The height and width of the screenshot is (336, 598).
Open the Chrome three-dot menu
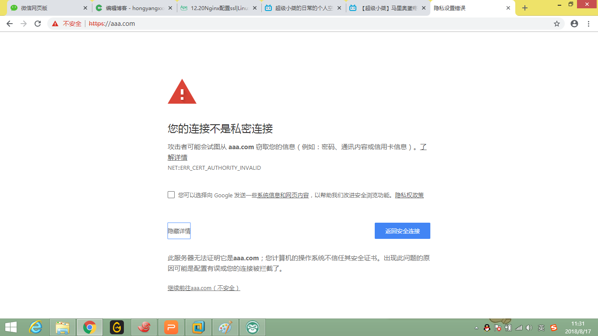pos(588,24)
